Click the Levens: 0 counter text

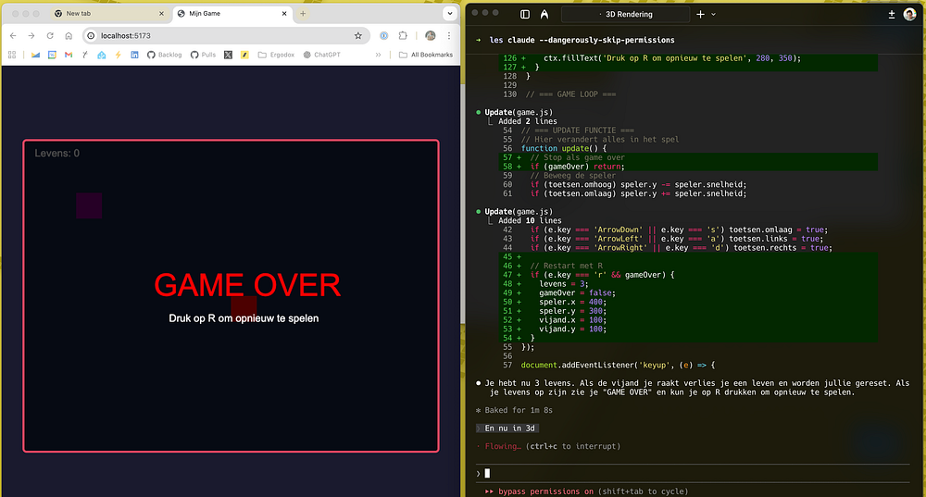pos(56,154)
